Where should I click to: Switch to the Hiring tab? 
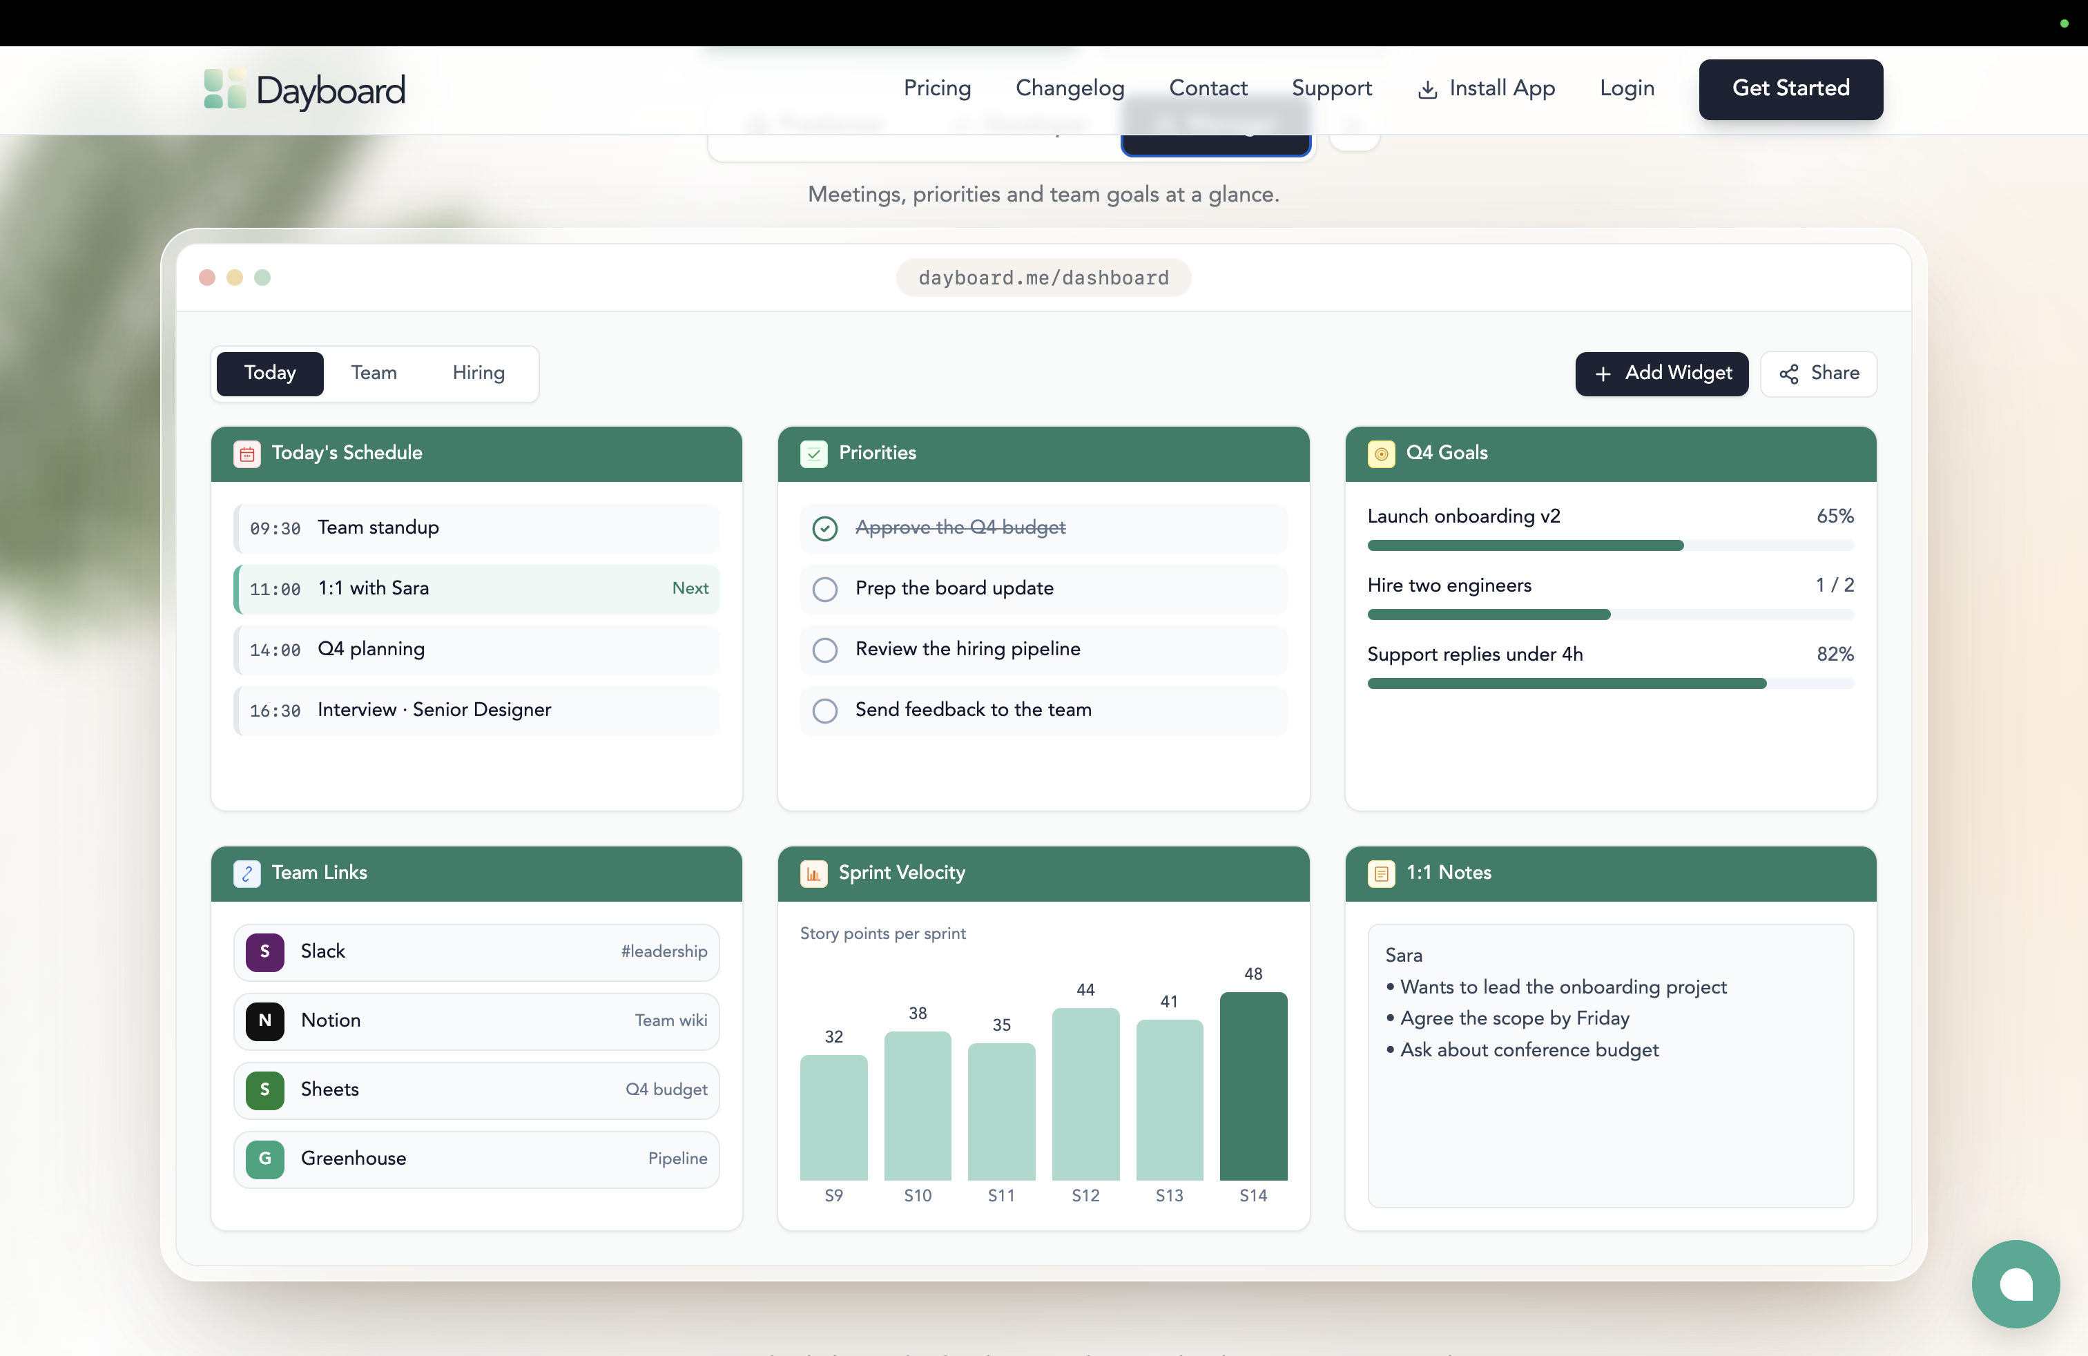pyautogui.click(x=478, y=374)
